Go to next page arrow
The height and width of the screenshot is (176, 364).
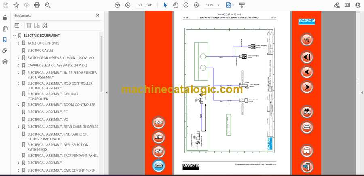128,5
